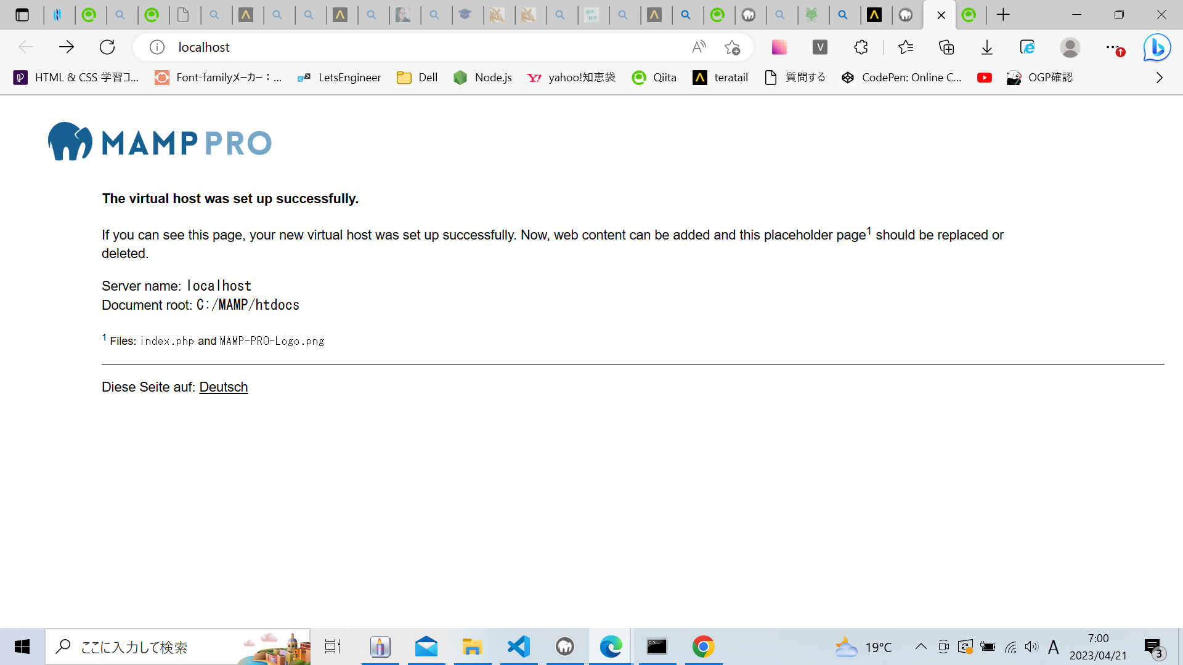1183x665 pixels.
Task: Open the MAMP app on taskbar
Action: [x=565, y=647]
